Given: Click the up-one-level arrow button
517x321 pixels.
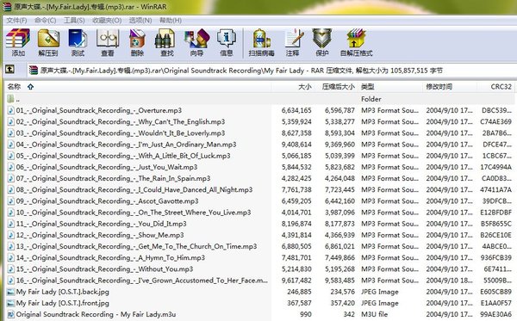Looking at the screenshot, I should (x=9, y=70).
